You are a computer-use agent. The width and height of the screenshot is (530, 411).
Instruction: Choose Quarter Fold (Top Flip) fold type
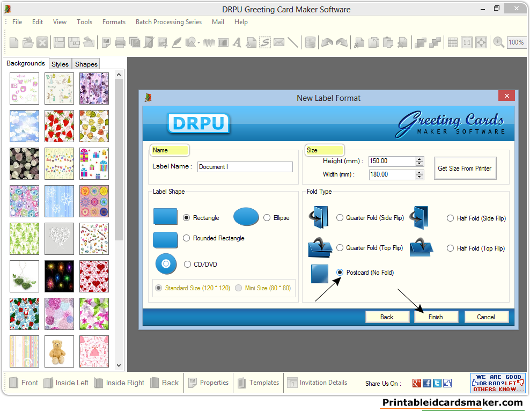coord(340,248)
